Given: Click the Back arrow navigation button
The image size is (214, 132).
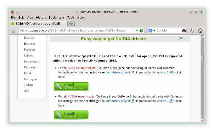Looking at the screenshot, I should tap(14, 31).
